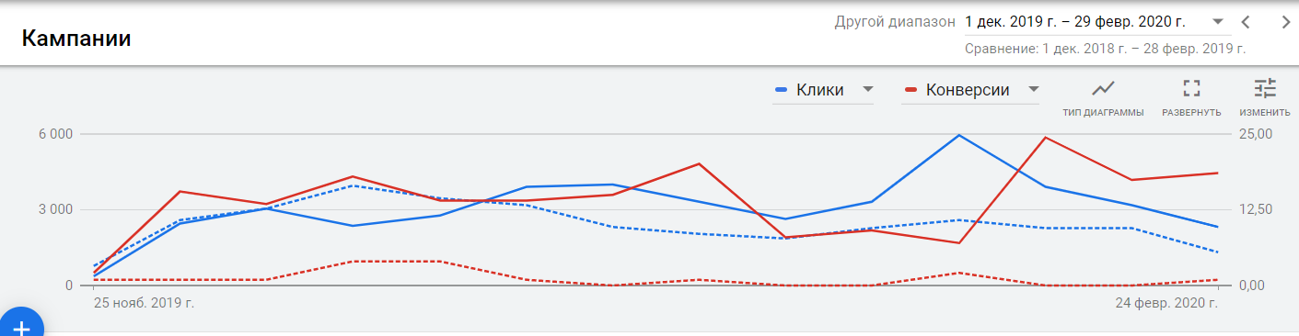The height and width of the screenshot is (336, 1299).
Task: Expand the Клики metric dropdown
Action: [x=867, y=89]
